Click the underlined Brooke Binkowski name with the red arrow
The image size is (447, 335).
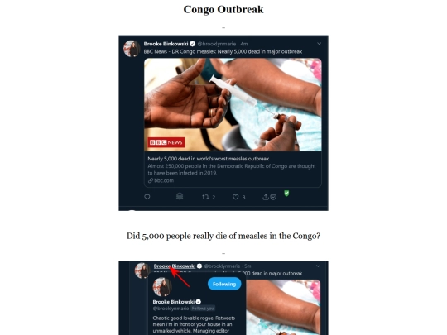[175, 266]
